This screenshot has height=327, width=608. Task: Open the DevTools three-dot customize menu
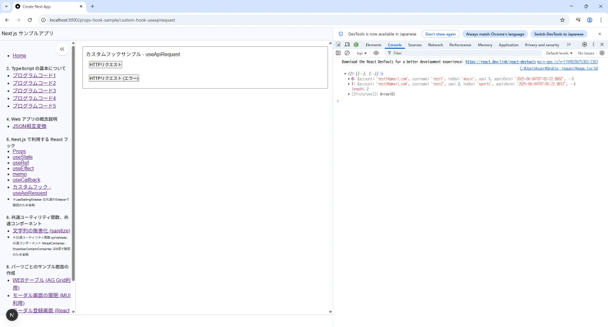pyautogui.click(x=593, y=44)
